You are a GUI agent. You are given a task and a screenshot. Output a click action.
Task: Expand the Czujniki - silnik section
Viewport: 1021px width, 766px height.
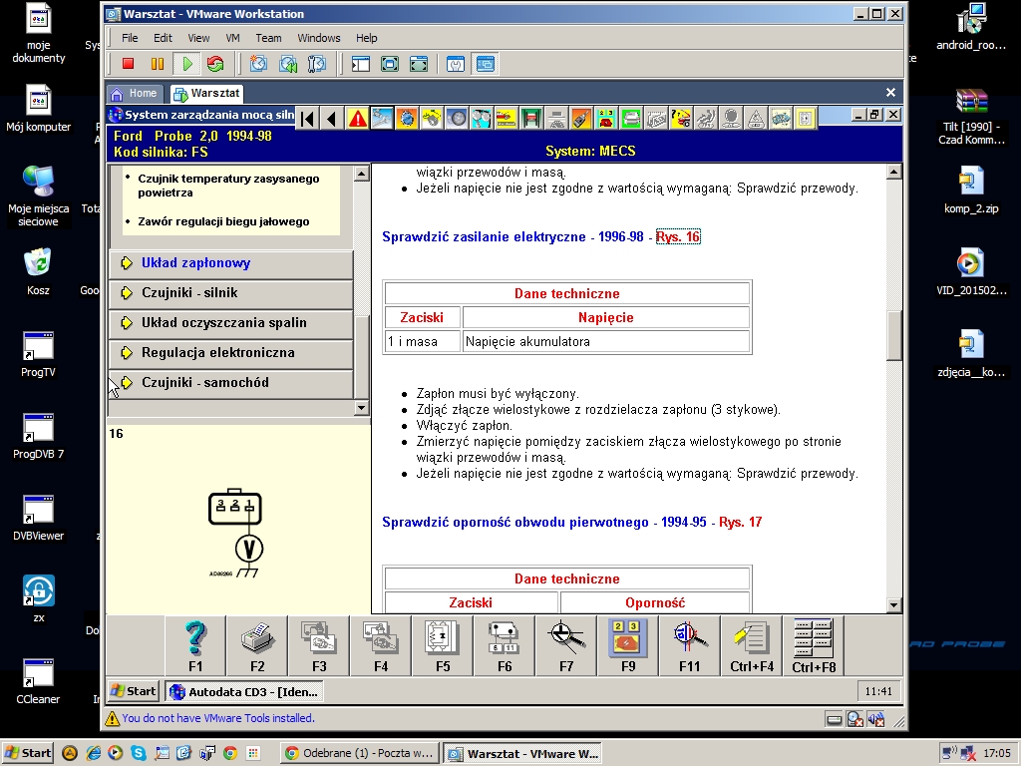[x=189, y=293]
